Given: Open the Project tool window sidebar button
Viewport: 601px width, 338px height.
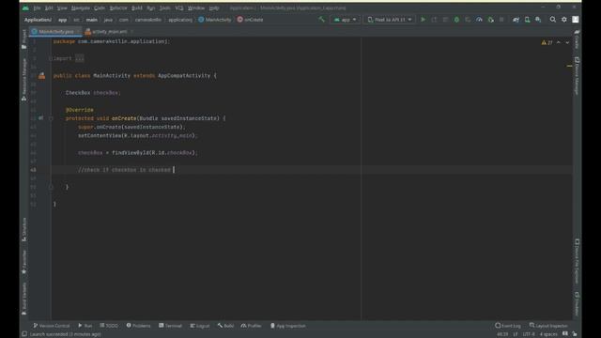Looking at the screenshot, I should tap(24, 39).
